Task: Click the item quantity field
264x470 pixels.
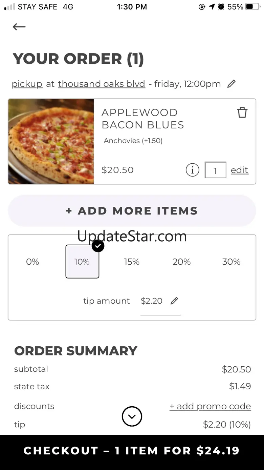Action: [x=215, y=170]
